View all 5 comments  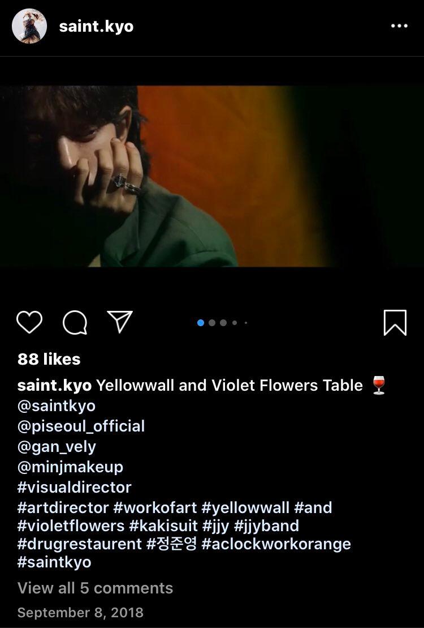[94, 588]
